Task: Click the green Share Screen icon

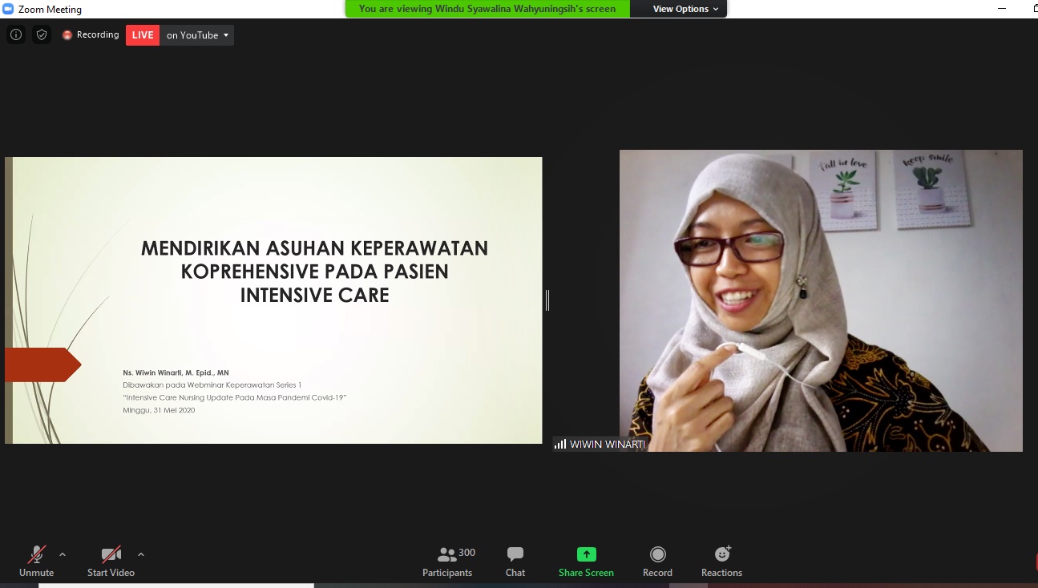Action: (586, 554)
